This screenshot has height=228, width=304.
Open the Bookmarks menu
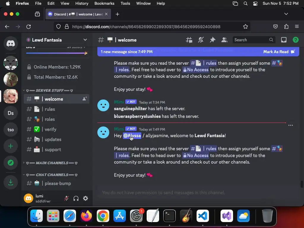tap(104, 3)
